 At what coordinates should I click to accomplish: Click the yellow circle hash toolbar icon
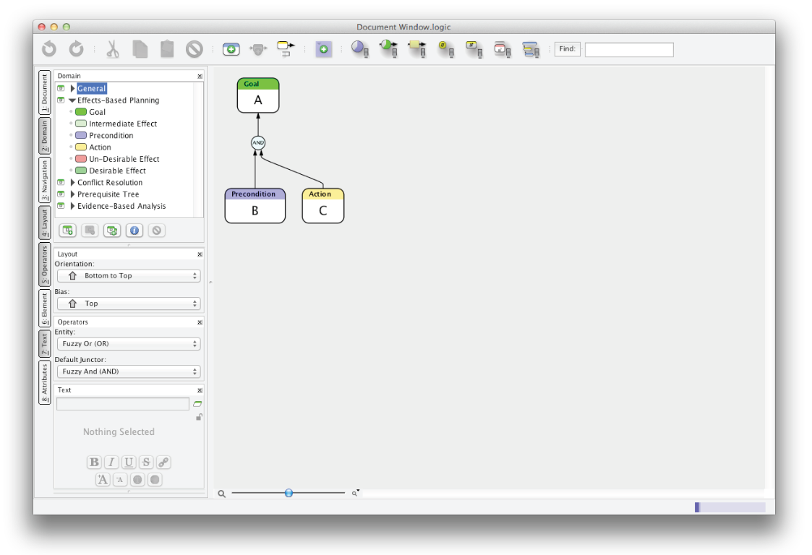pos(446,49)
